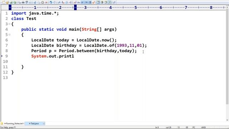Click the Help question mark icon
Viewport: 229px width, 129px height.
click(114, 3)
